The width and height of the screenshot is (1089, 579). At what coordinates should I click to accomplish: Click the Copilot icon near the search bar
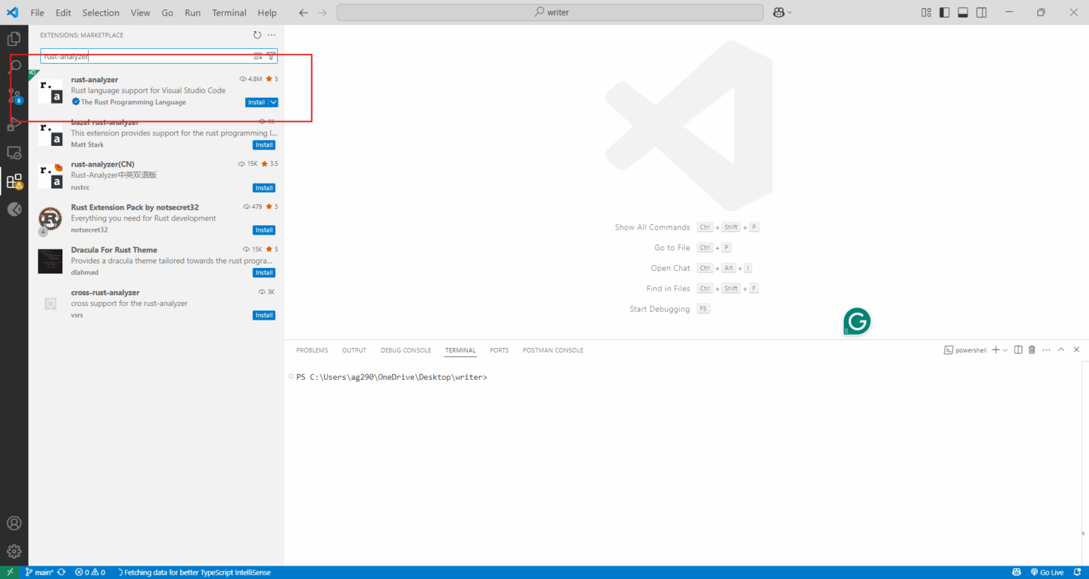(778, 12)
